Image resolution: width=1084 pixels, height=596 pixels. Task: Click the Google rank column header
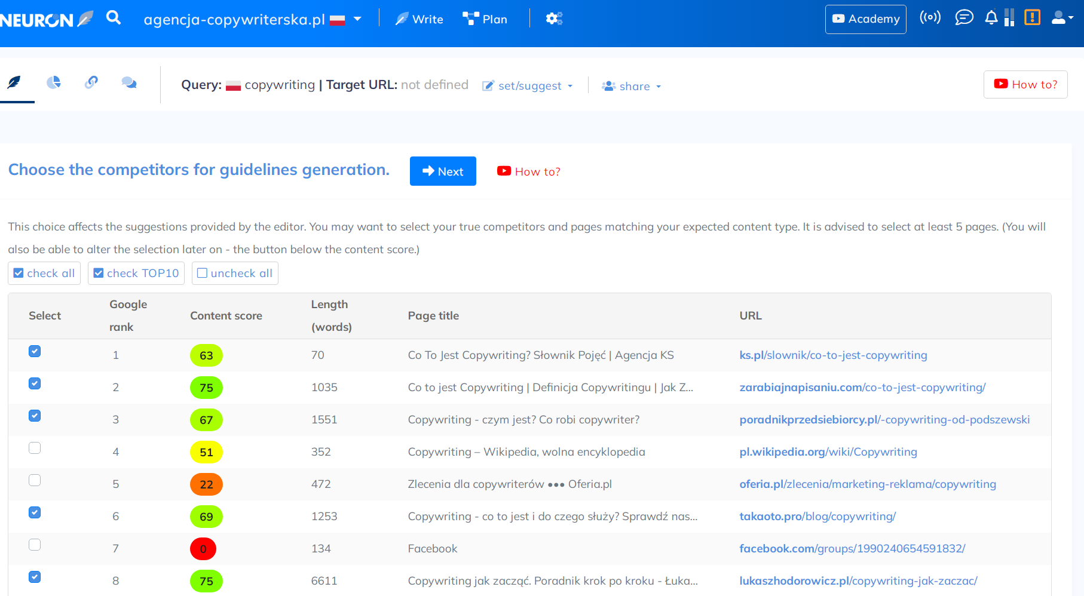[x=128, y=316]
